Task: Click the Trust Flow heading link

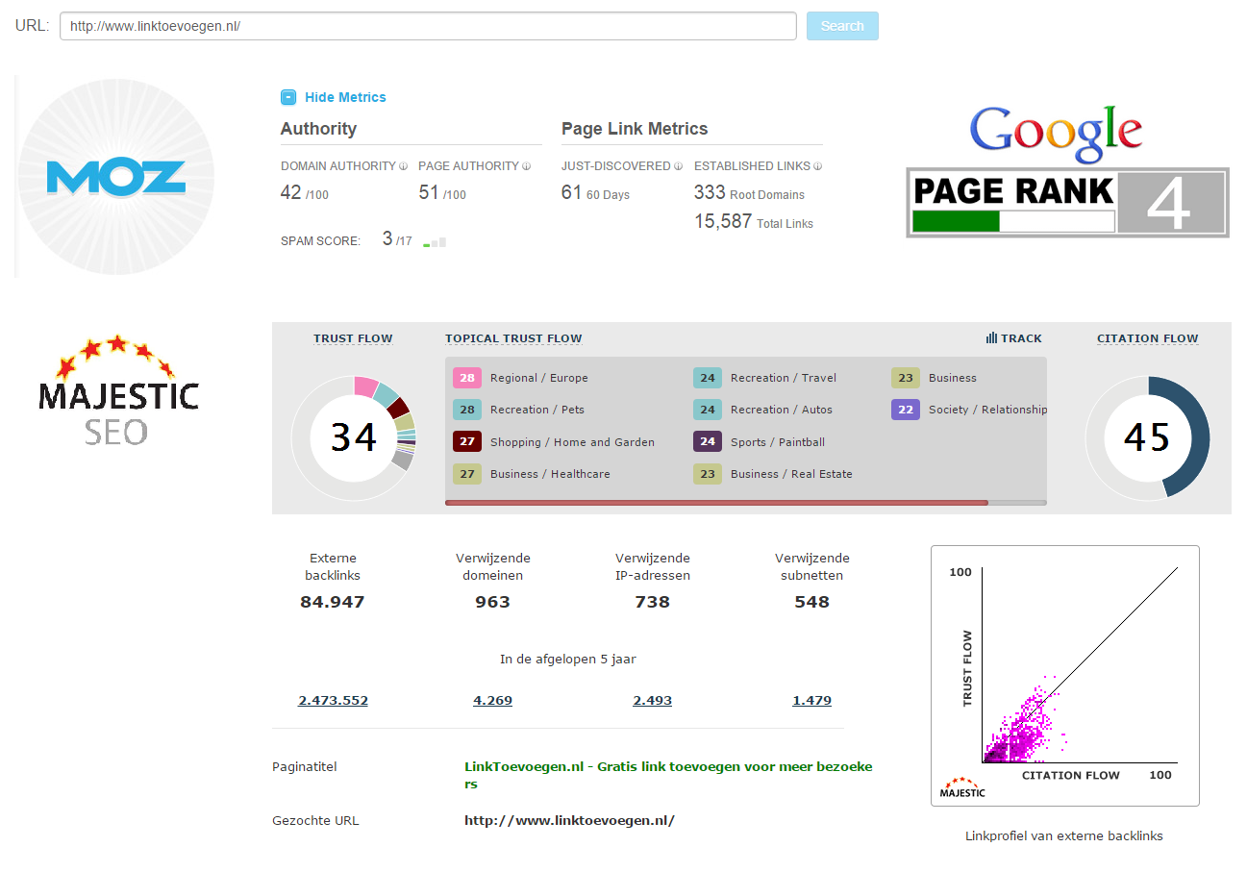Action: pos(353,338)
